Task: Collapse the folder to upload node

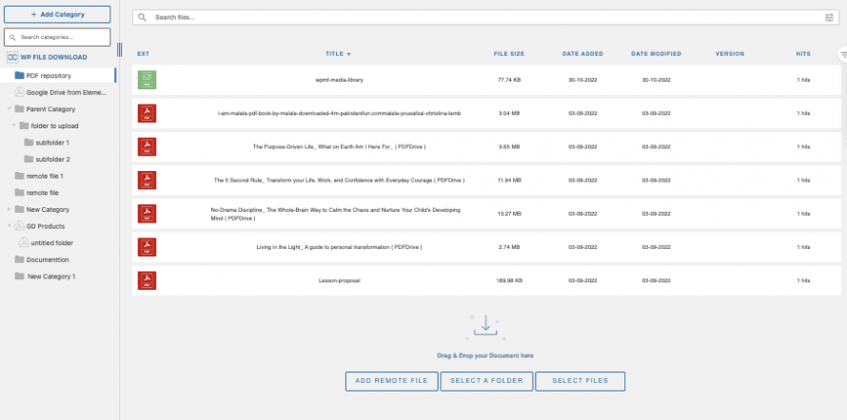Action: point(13,125)
